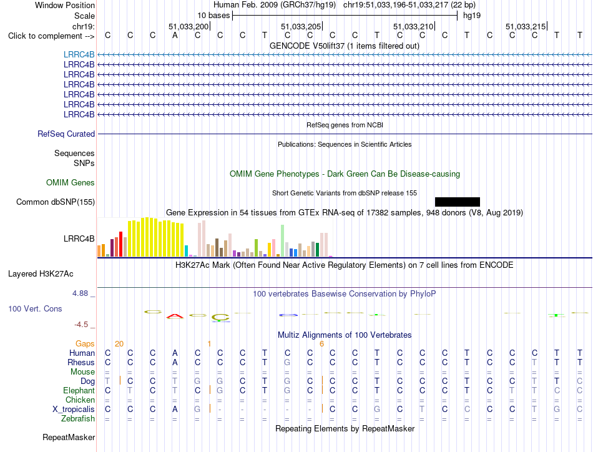Image resolution: width=593 pixels, height=452 pixels.
Task: Click the 'GENCODE V50lift37 (1 items filtered out)' title
Action: coord(344,46)
